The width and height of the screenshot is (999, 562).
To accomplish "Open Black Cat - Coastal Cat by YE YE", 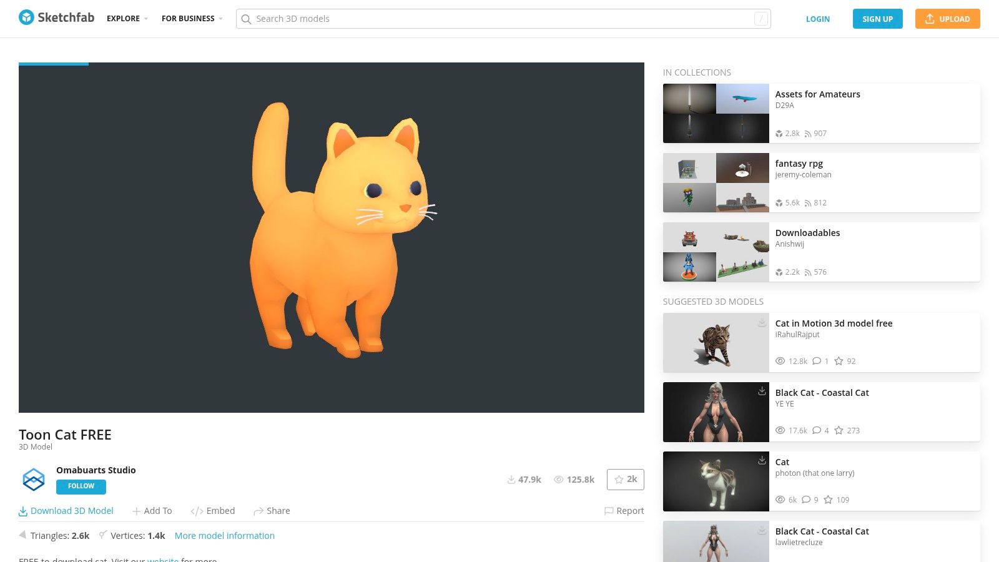I will [x=822, y=393].
